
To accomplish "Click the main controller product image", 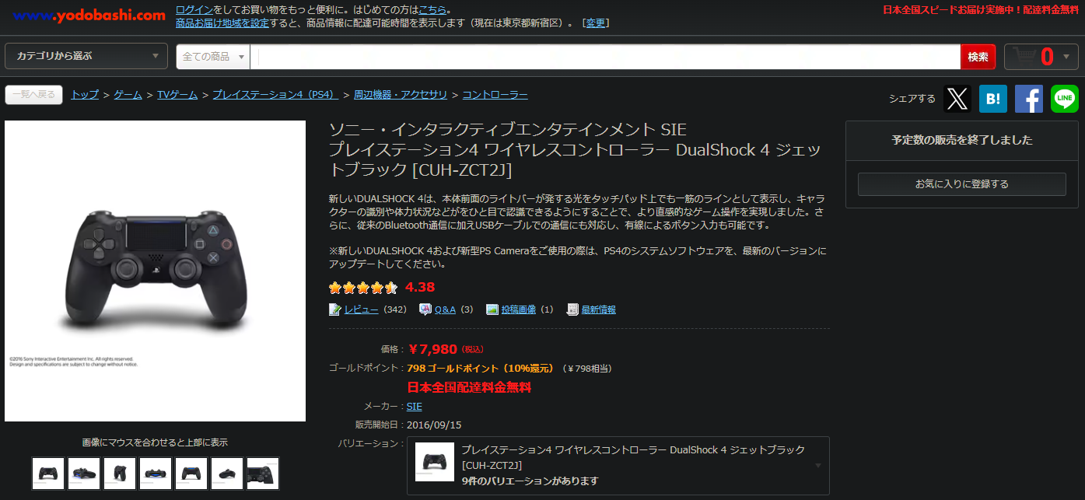I will pos(156,271).
